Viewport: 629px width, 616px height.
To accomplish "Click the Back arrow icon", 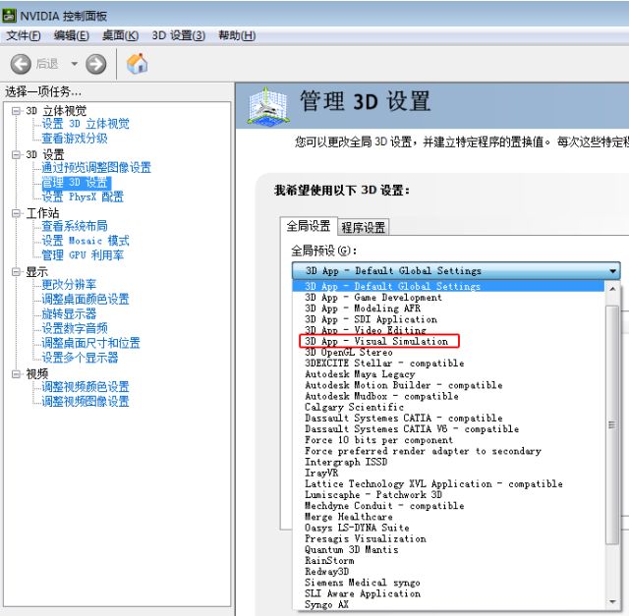I will click(21, 64).
